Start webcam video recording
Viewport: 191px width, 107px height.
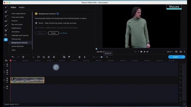point(79,57)
